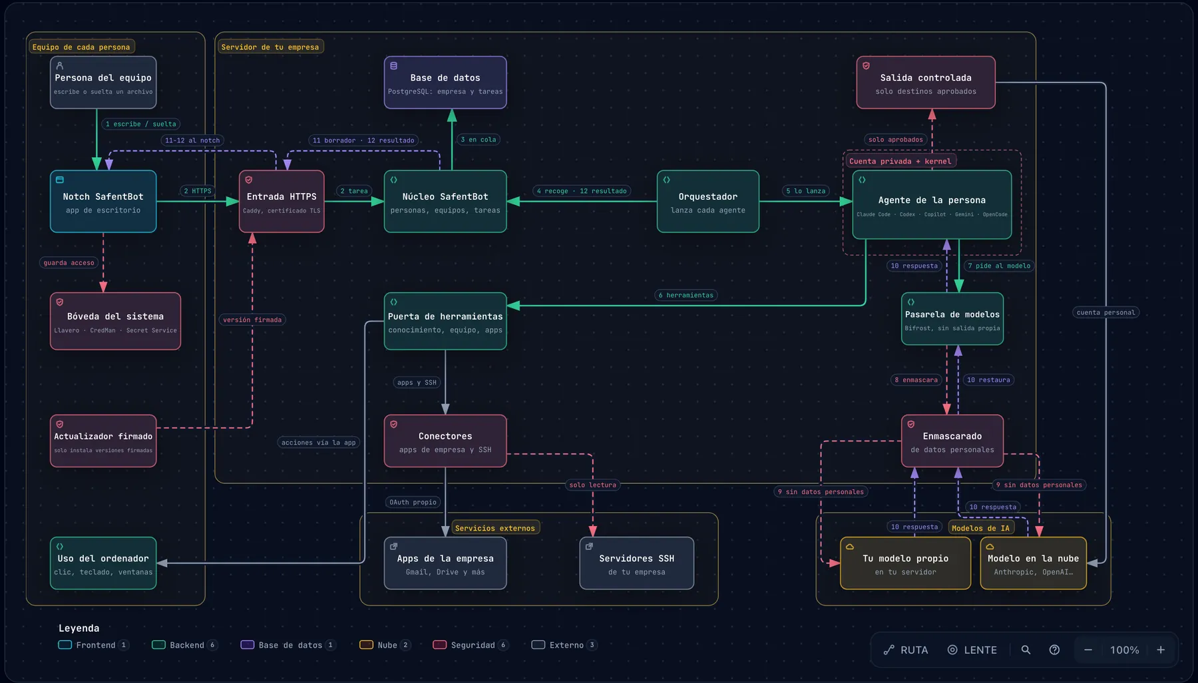Image resolution: width=1198 pixels, height=683 pixels.
Task: Click the shield icon in Enmascarado node
Action: [911, 424]
